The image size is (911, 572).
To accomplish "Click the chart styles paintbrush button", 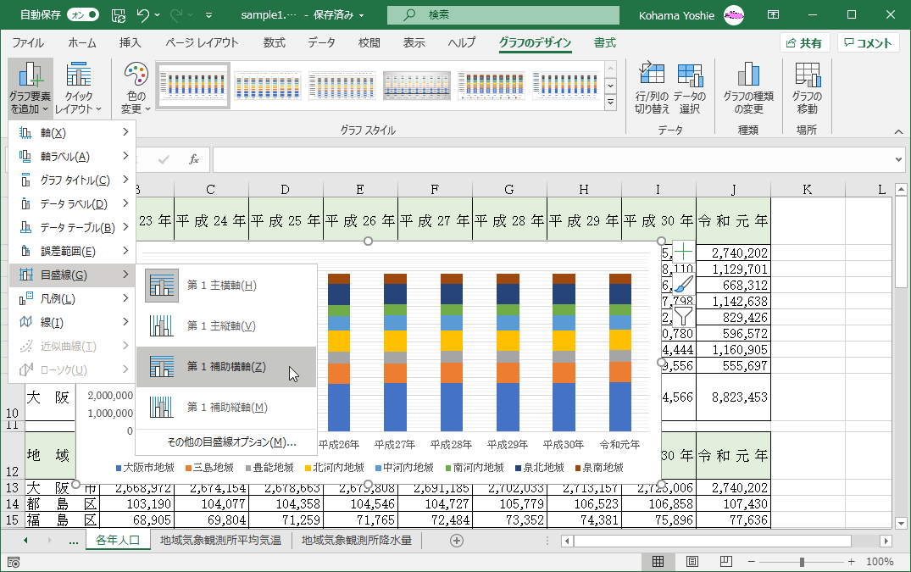I will [x=683, y=285].
